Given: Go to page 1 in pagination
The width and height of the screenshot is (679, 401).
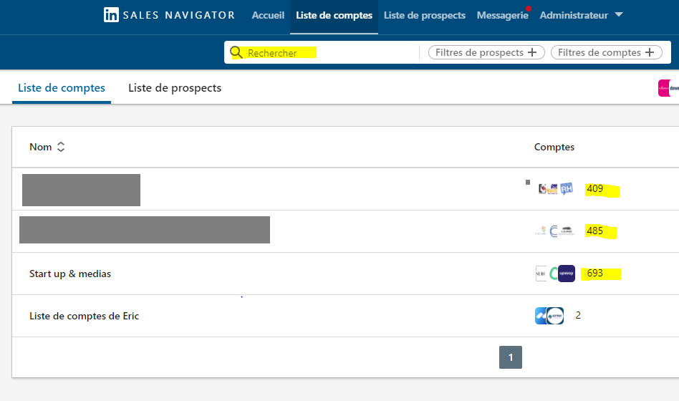Looking at the screenshot, I should (x=511, y=357).
